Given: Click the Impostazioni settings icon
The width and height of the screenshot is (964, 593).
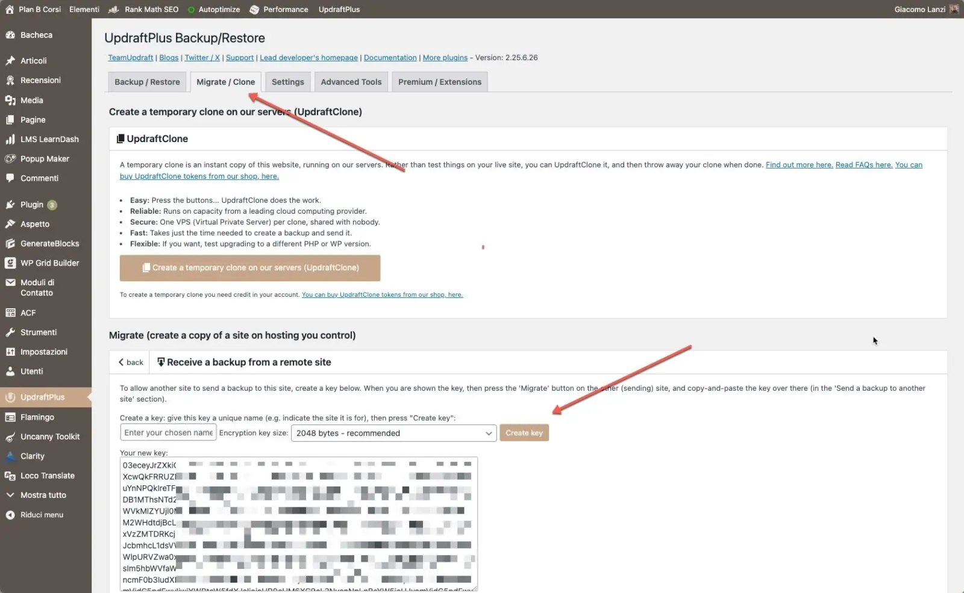Looking at the screenshot, I should point(10,352).
